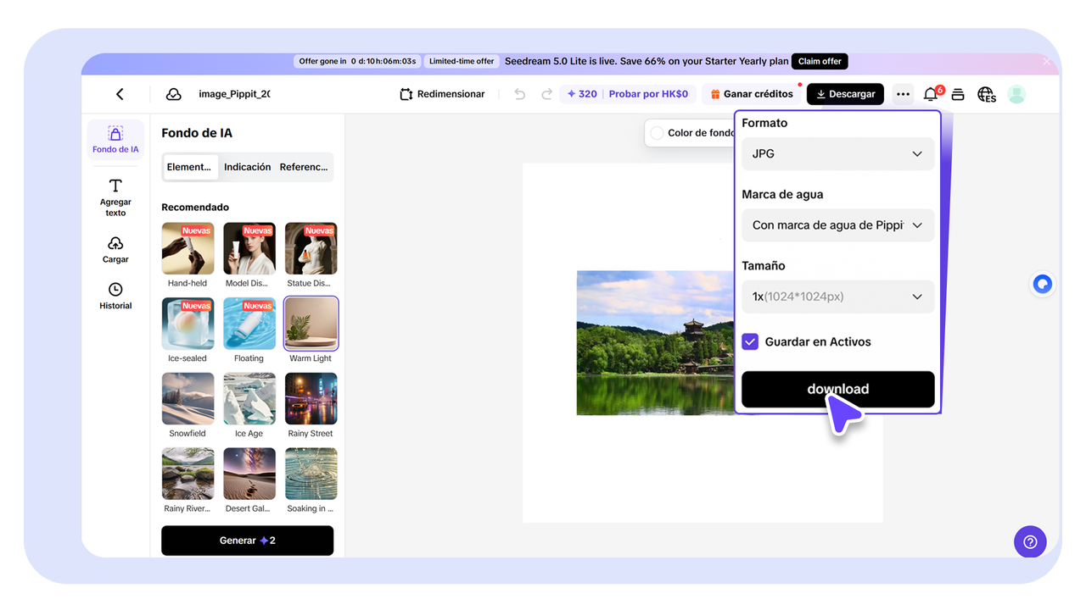Change language with the globe ES icon
This screenshot has height=610, width=1086.
click(x=986, y=94)
